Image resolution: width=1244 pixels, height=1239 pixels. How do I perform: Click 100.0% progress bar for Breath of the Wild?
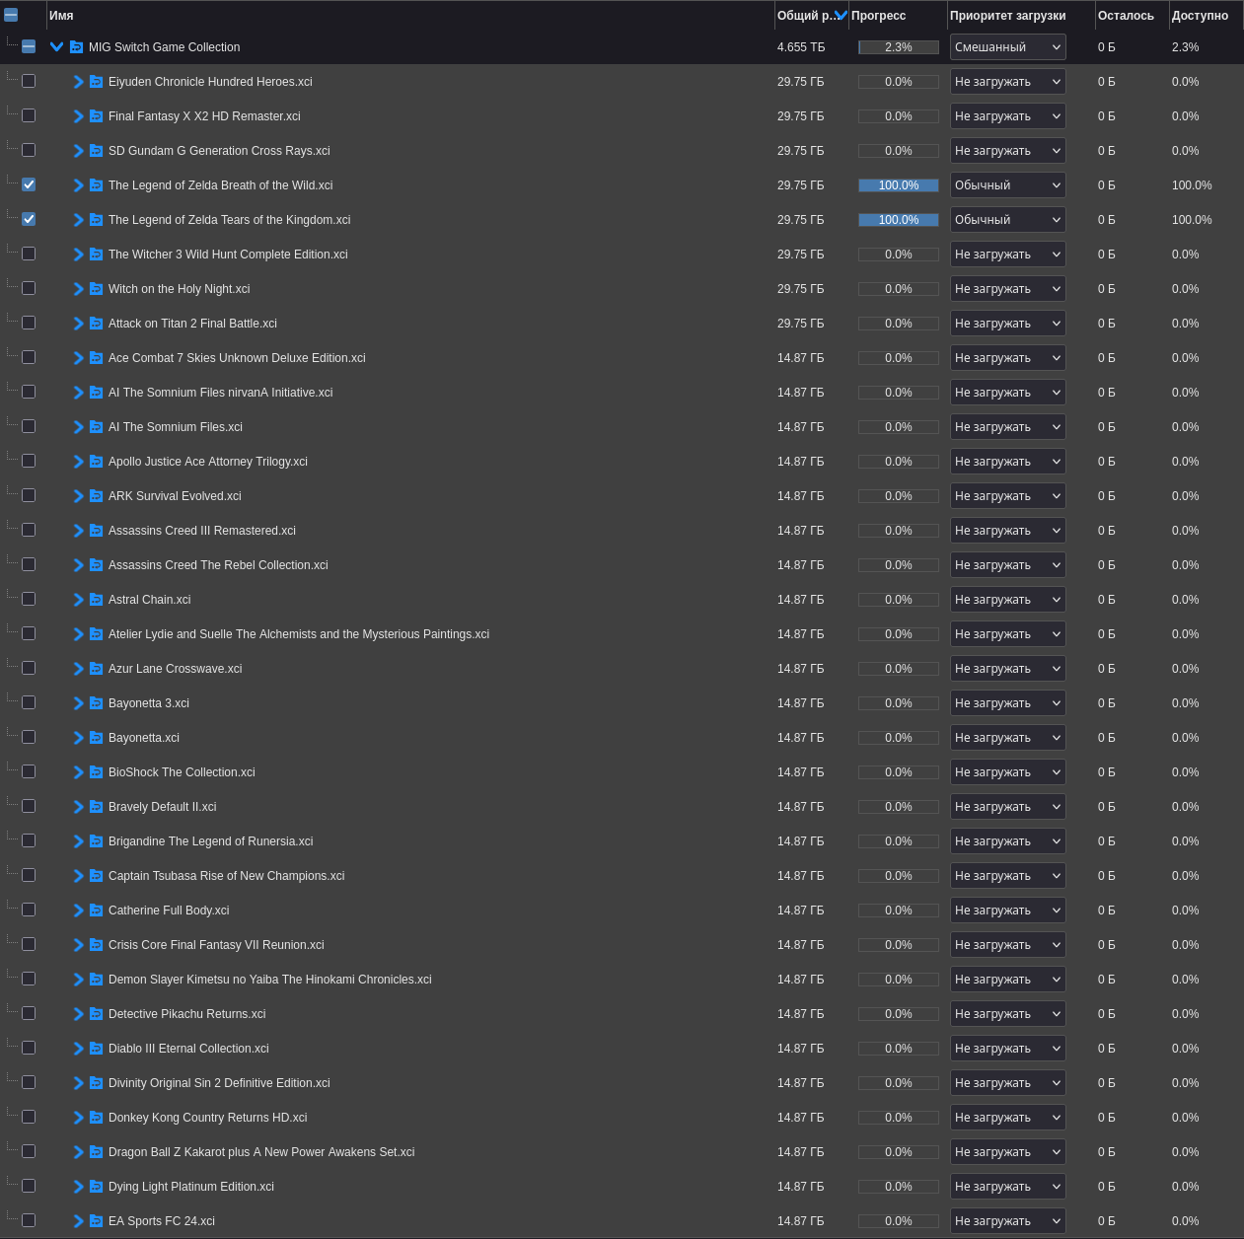(899, 185)
